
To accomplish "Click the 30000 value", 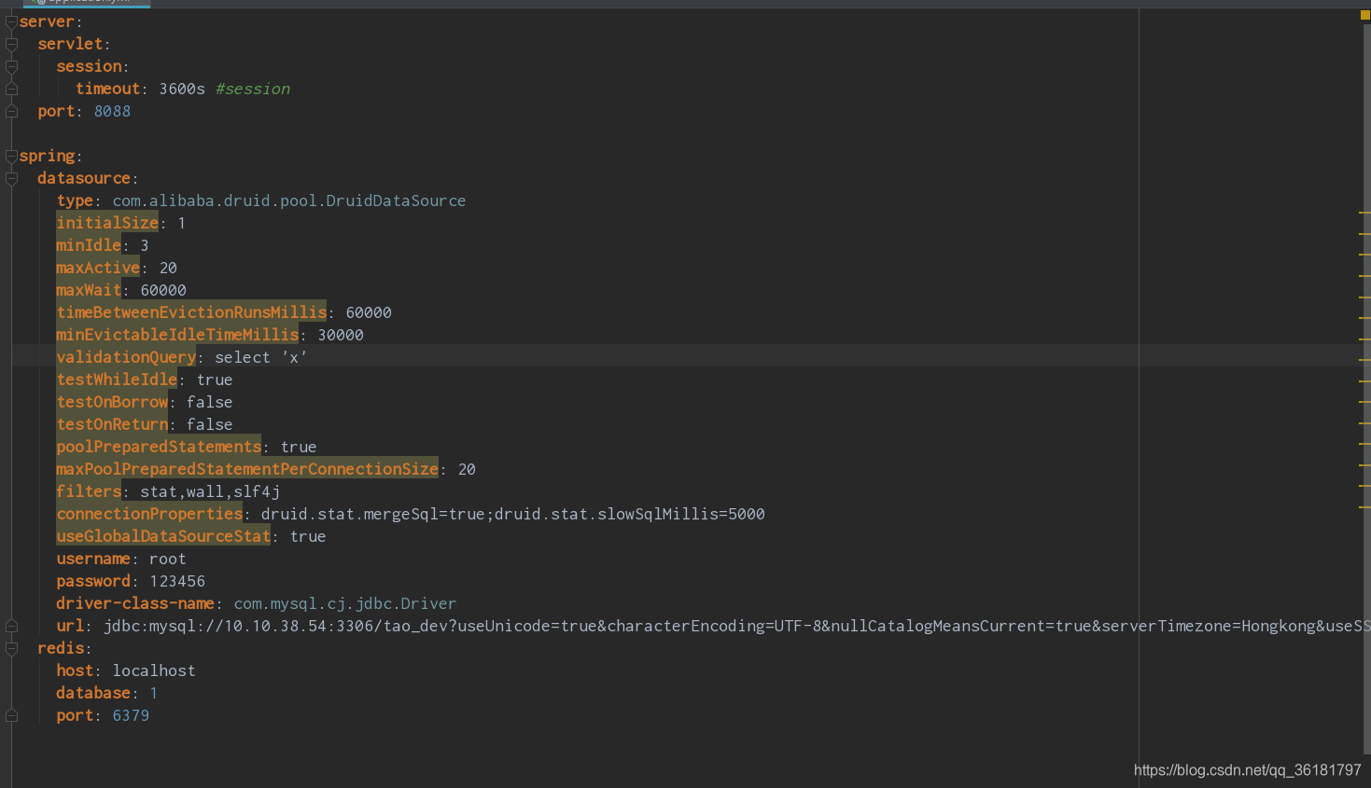I will [341, 335].
